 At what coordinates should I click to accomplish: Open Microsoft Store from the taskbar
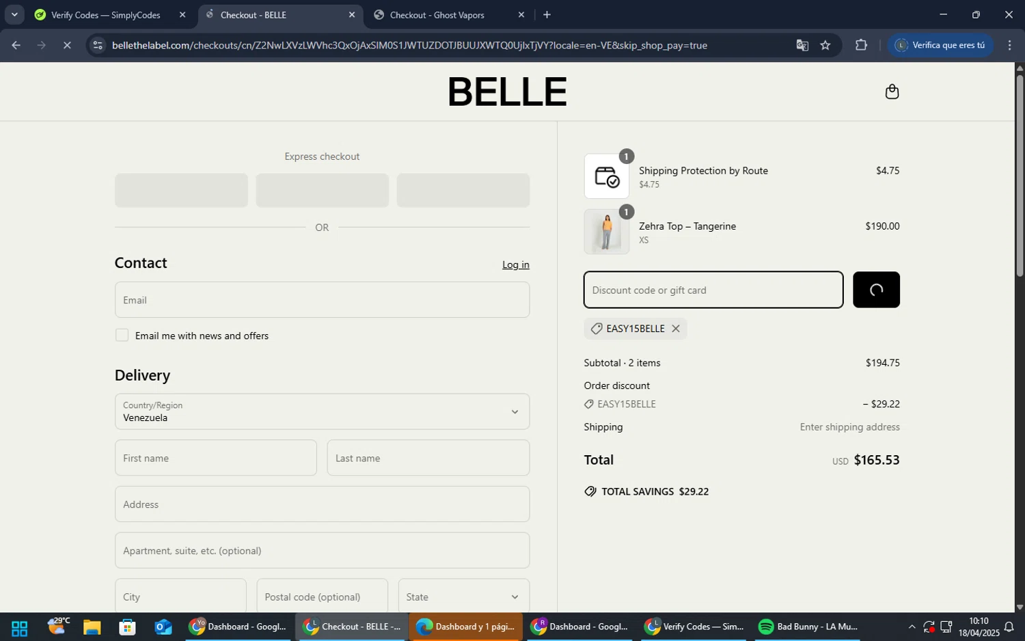pyautogui.click(x=127, y=627)
